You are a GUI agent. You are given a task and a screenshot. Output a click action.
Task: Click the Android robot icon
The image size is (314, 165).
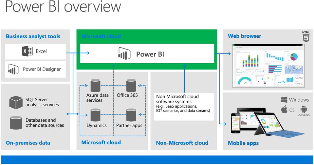pyautogui.click(x=304, y=109)
